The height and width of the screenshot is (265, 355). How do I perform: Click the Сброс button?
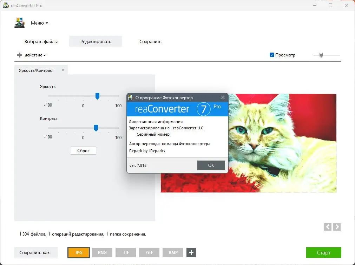tap(83, 151)
